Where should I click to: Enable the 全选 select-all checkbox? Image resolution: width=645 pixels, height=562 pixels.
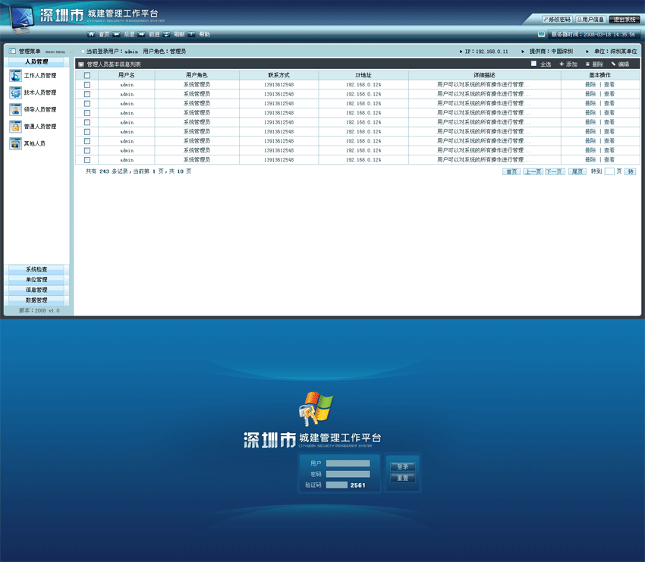coord(533,64)
